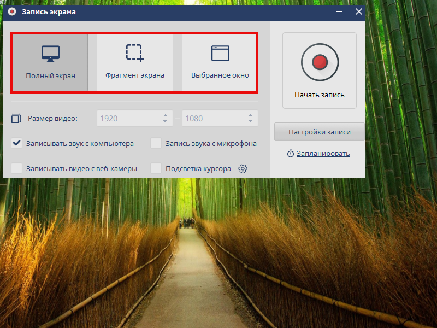Enable Записывать видео с веб-камеры checkbox
Image resolution: width=437 pixels, height=328 pixels.
click(17, 169)
